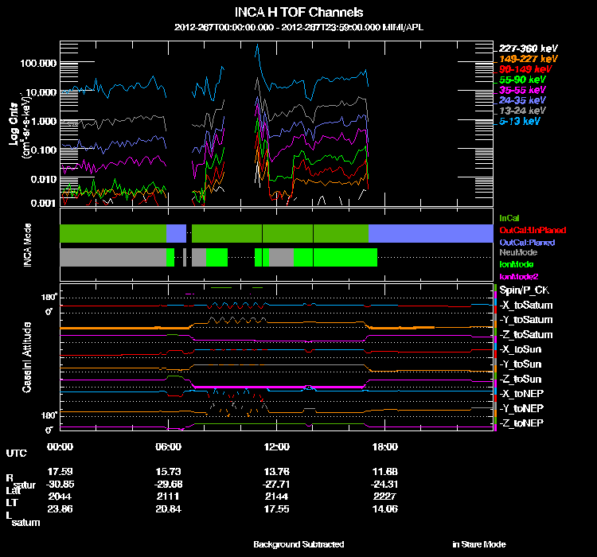Select the Spin/P_CK attitude legend label
597x557 pixels.
click(523, 290)
